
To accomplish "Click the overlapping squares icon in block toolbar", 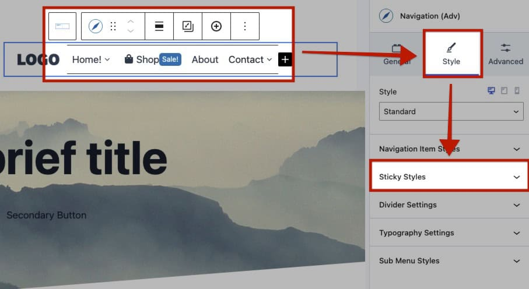I will coord(187,26).
